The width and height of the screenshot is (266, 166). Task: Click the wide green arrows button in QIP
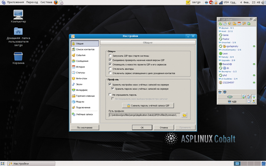point(230,97)
